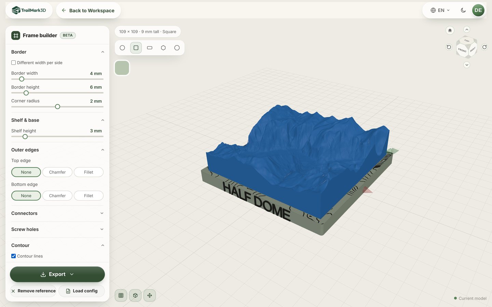492x307 pixels.
Task: Select the hexagon frame shape
Action: pyautogui.click(x=163, y=48)
